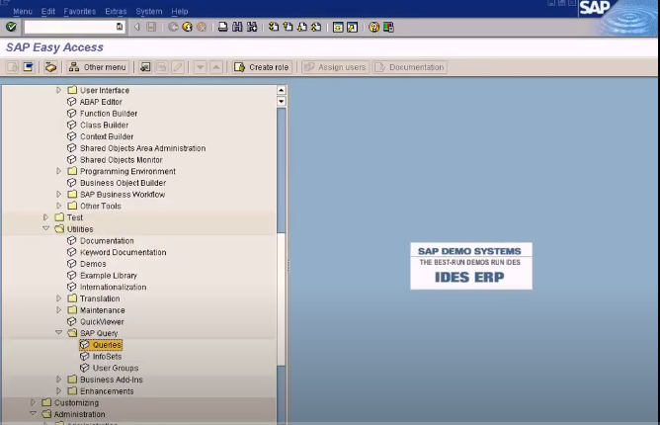Click the Generate Shortcut icon
Screen dimensions: 660x425
(353, 27)
